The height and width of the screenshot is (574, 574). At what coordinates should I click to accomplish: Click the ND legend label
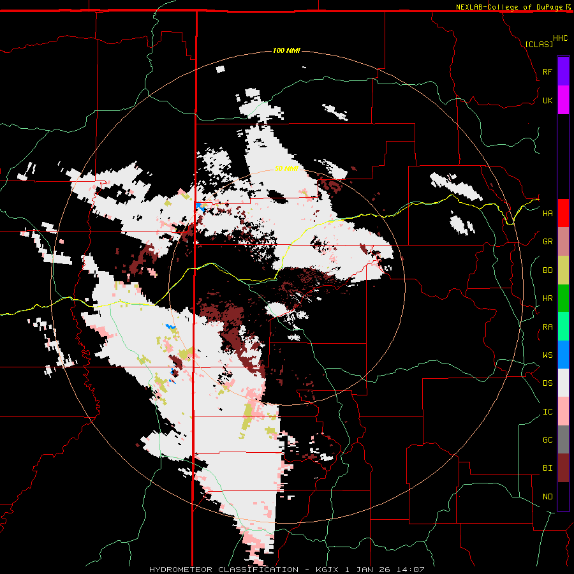[547, 497]
